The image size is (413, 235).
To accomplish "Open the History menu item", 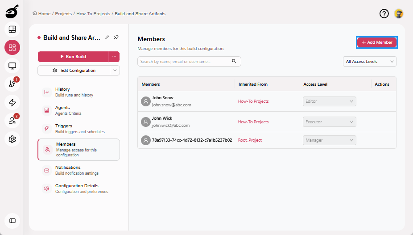I will (x=78, y=92).
